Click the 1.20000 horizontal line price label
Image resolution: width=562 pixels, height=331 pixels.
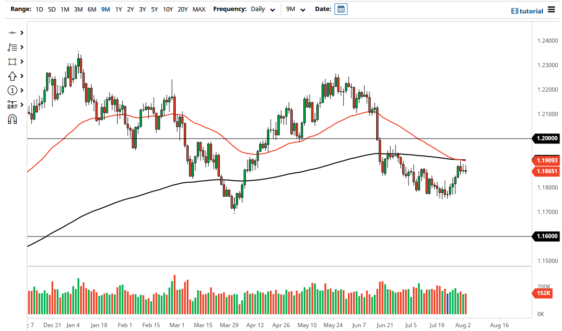point(547,139)
